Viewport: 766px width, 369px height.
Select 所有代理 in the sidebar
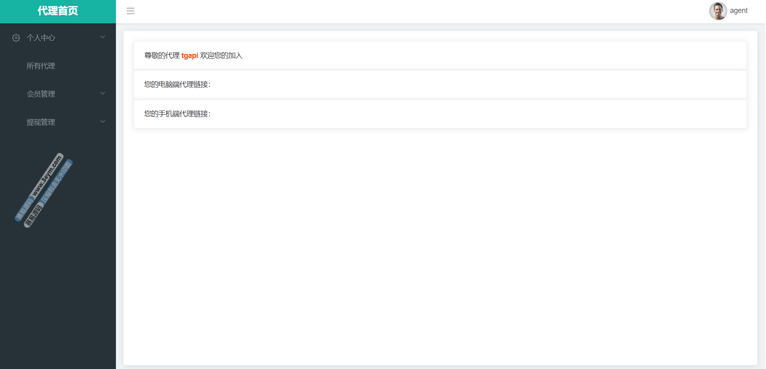[x=41, y=66]
